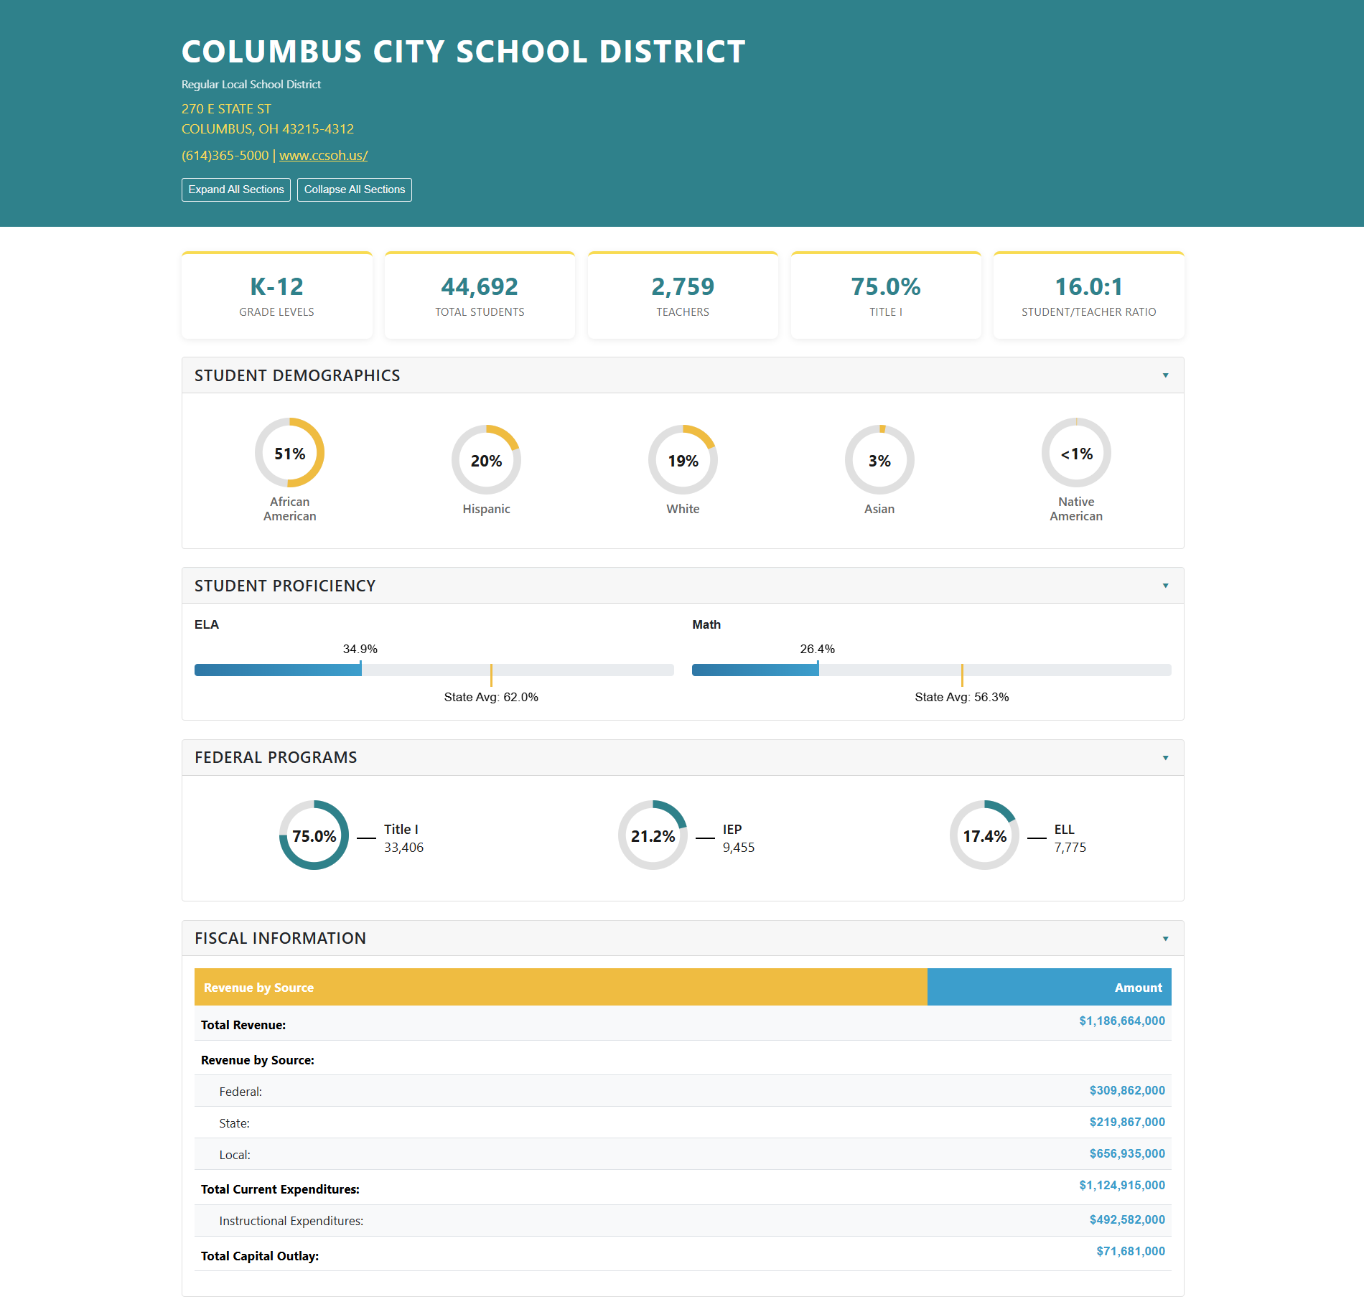Click Regular Local School District subtitle
1364x1312 pixels.
coord(251,85)
